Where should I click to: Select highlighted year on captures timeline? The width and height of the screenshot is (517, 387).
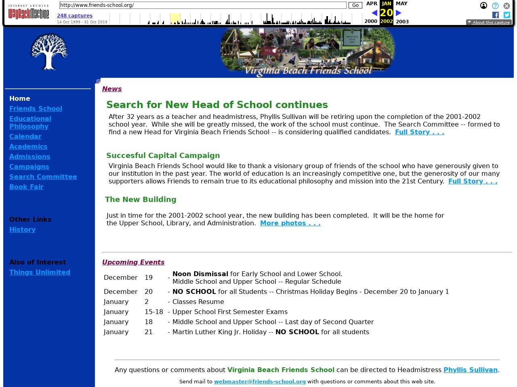(x=175, y=19)
